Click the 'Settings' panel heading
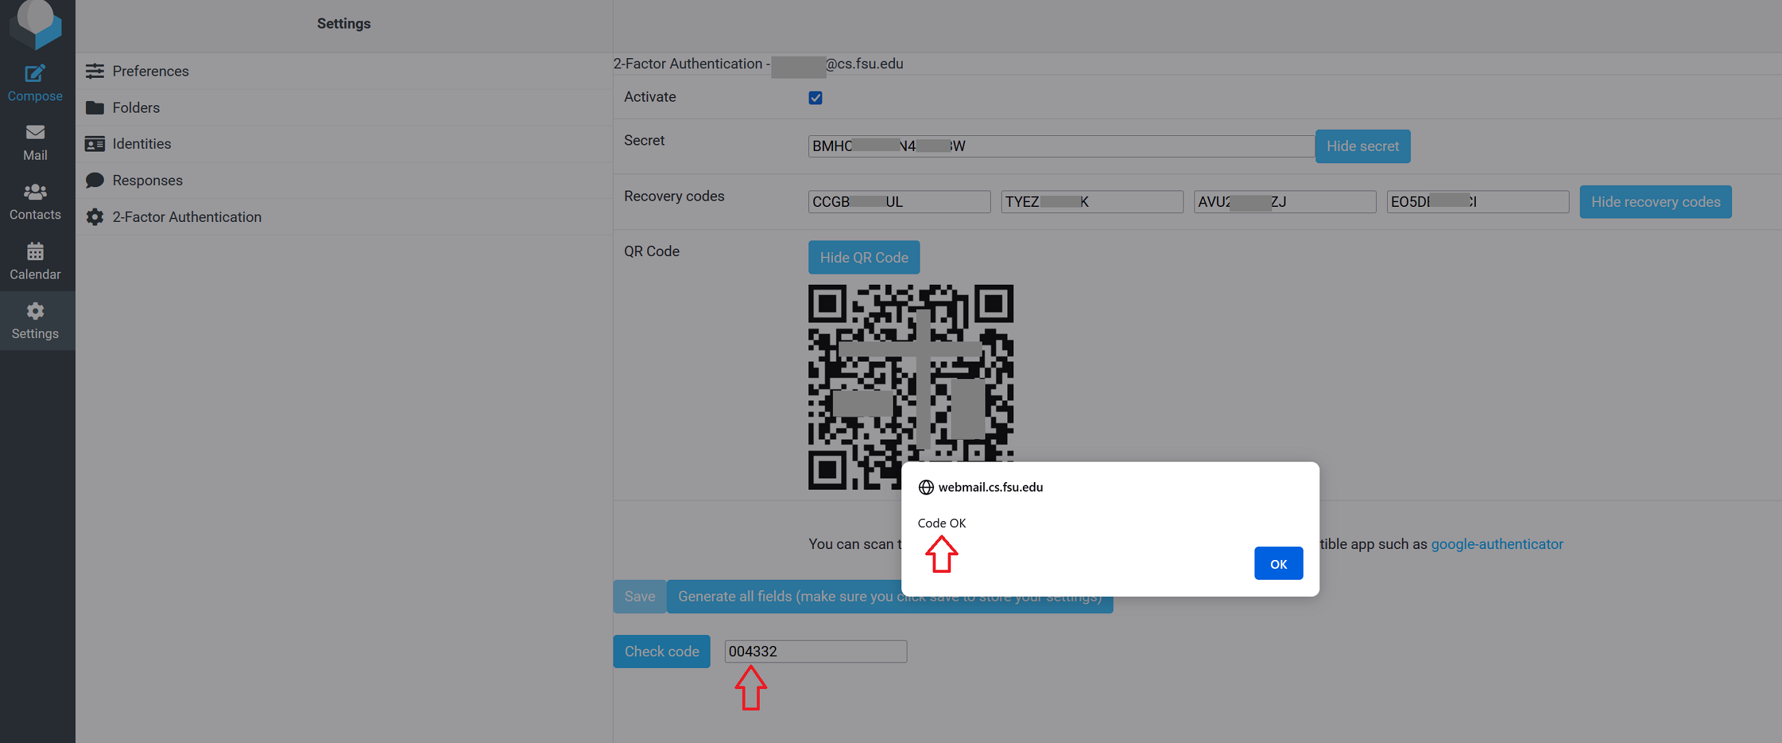 (x=344, y=23)
